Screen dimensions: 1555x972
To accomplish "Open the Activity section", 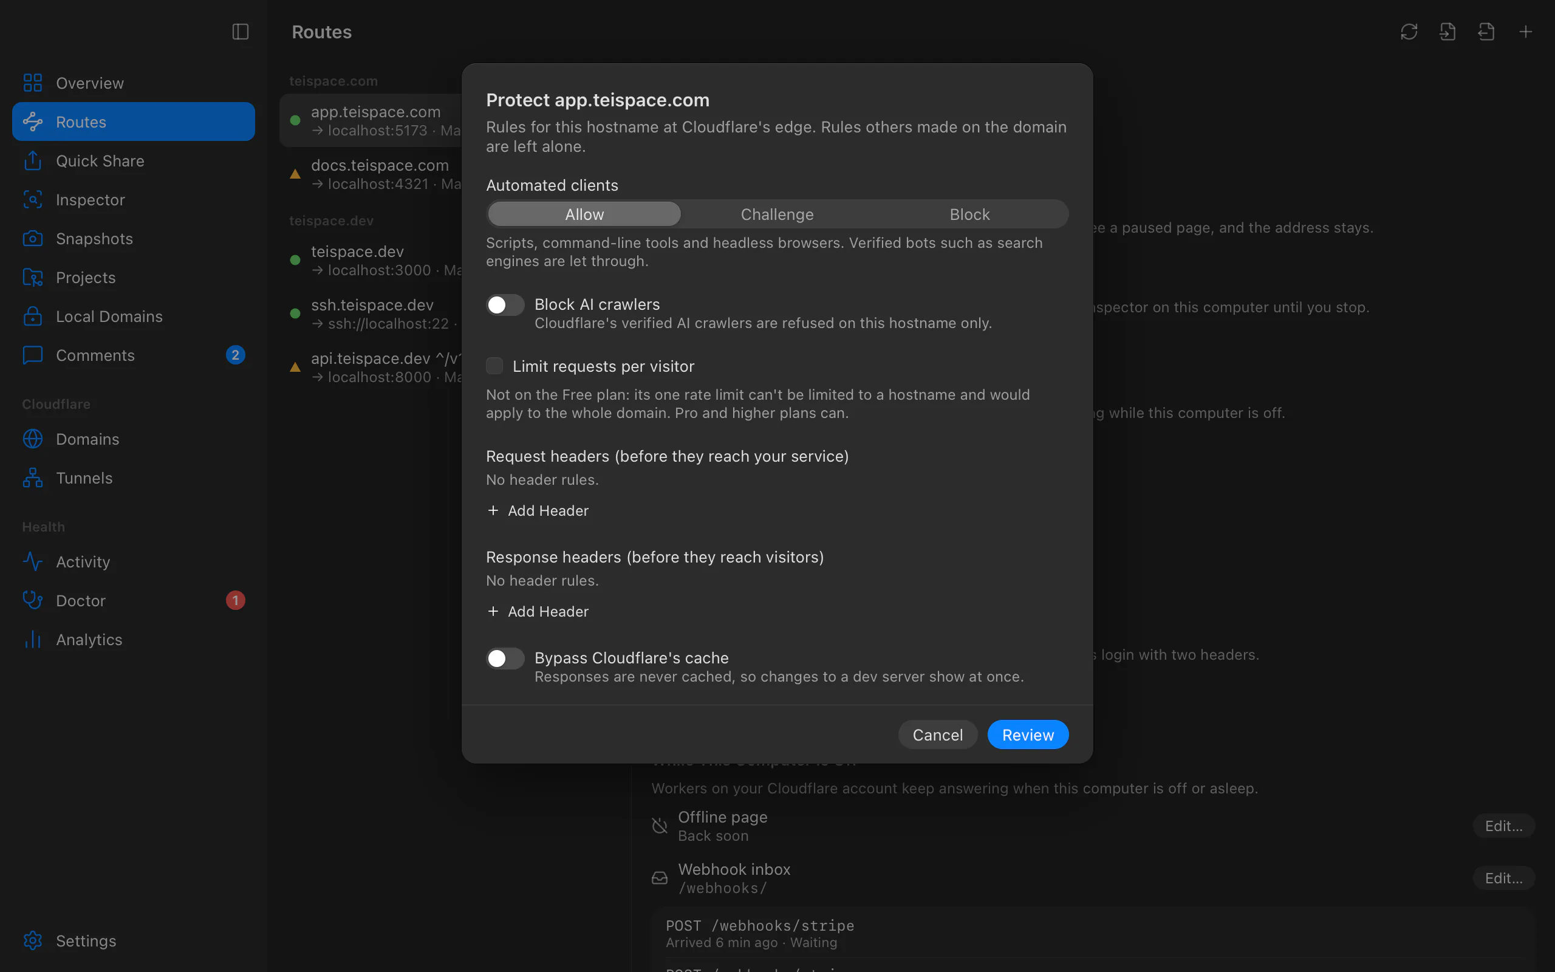I will (x=134, y=562).
